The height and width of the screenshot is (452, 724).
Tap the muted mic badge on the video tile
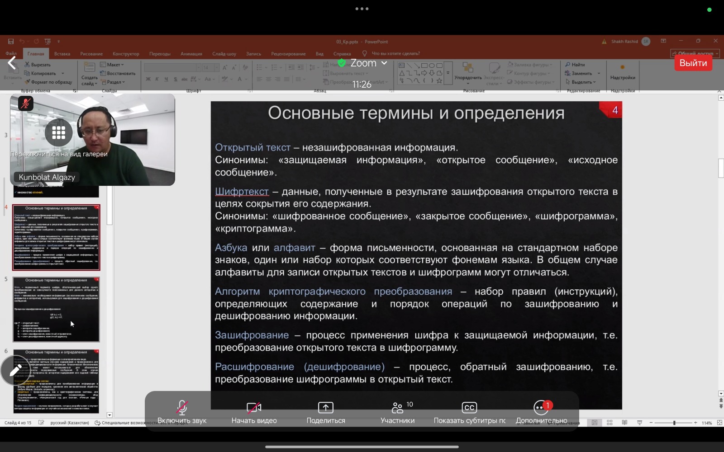[26, 104]
